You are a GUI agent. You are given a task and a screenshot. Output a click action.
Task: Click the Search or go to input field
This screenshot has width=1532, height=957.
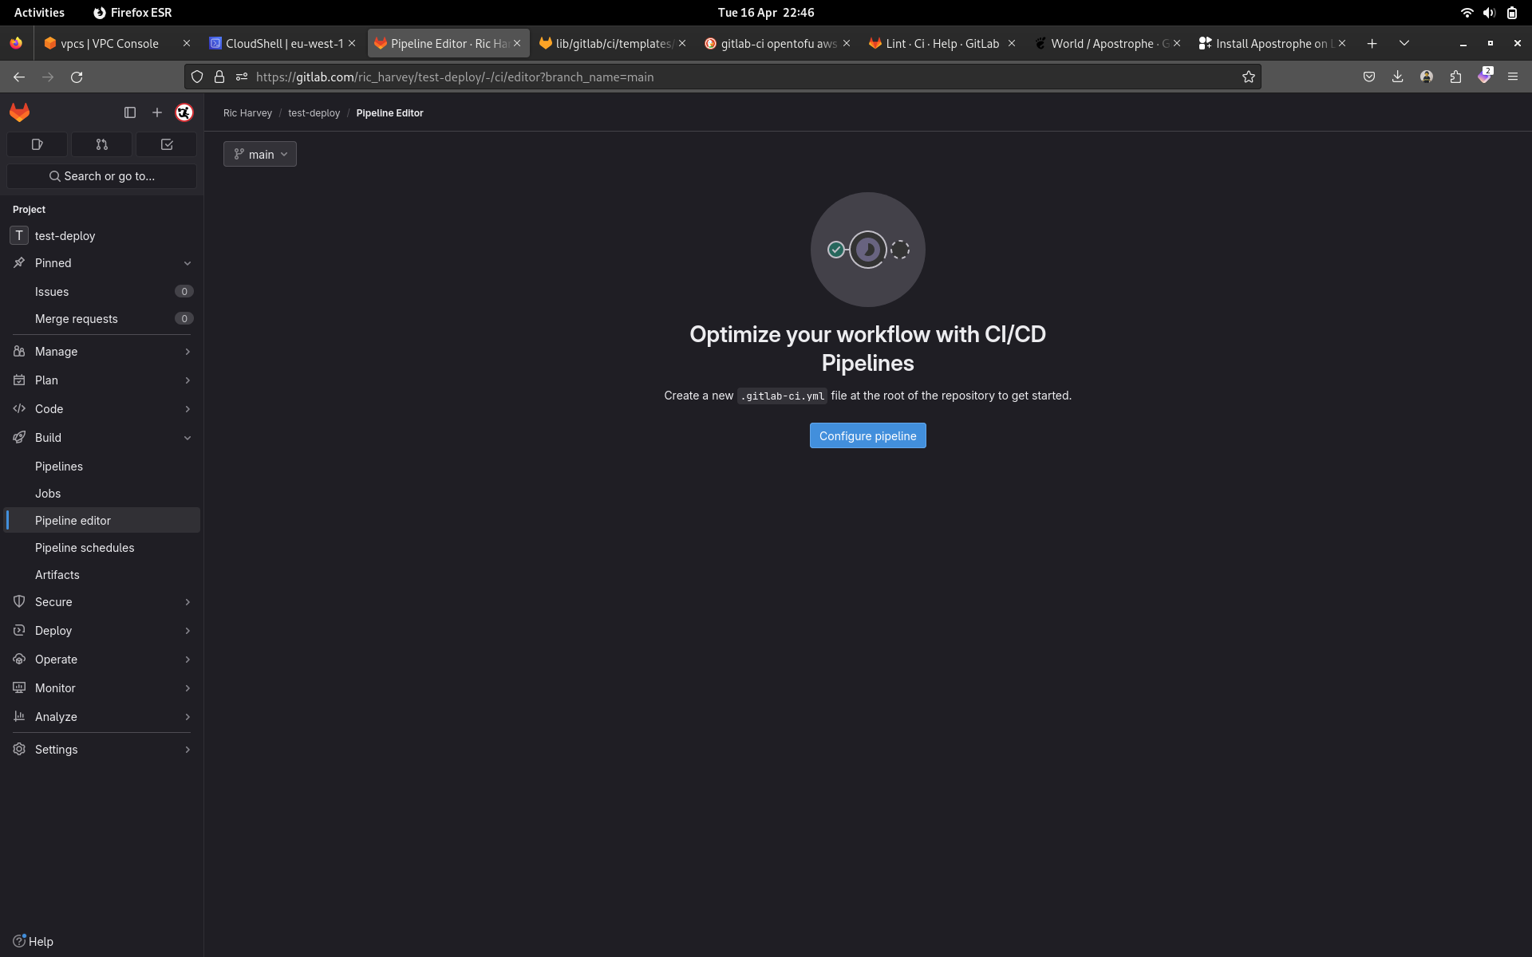[x=103, y=176]
